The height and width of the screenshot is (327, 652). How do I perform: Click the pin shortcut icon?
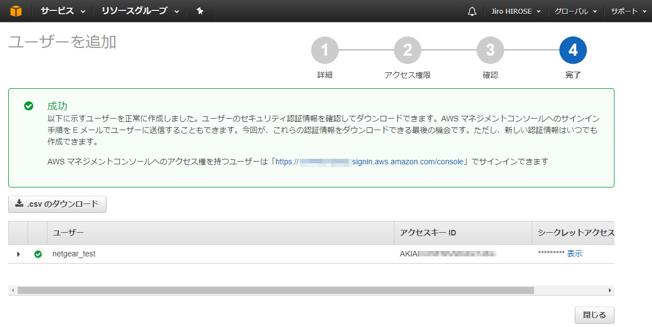200,11
